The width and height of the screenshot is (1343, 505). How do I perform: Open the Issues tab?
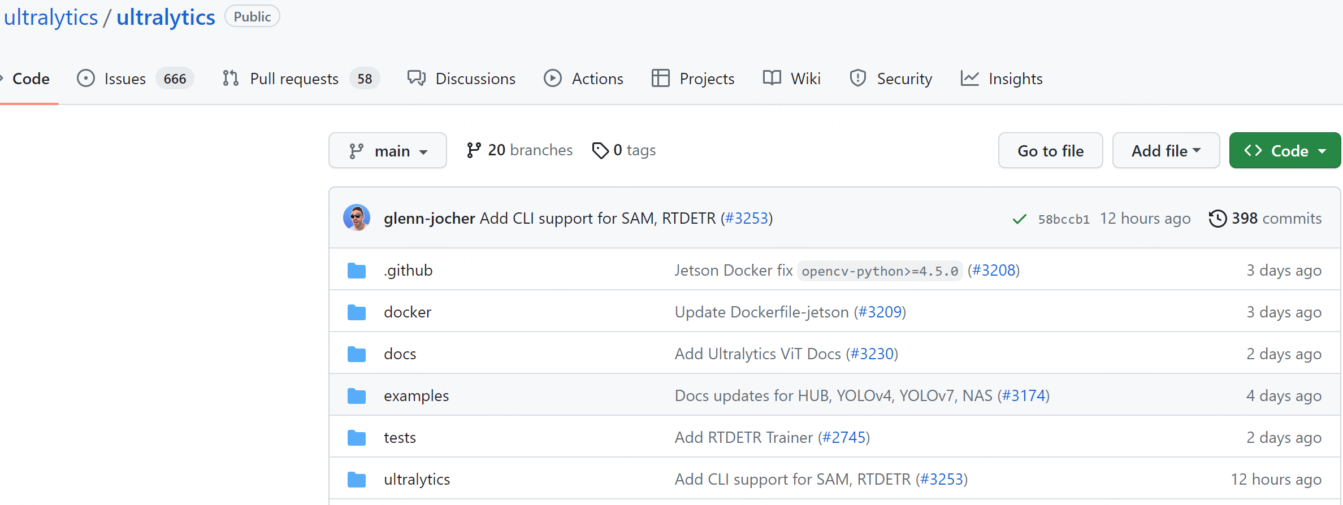(135, 79)
